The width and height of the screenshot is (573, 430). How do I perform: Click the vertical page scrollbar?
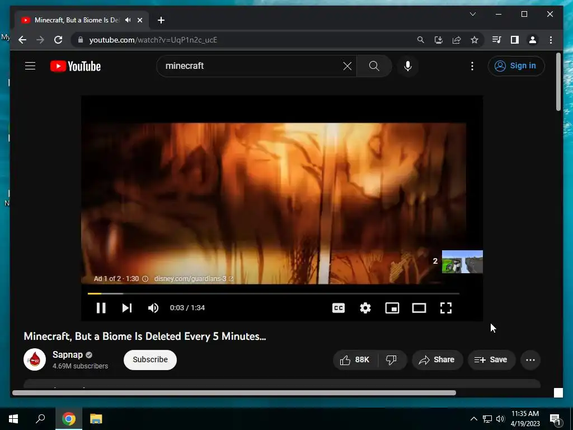point(558,82)
